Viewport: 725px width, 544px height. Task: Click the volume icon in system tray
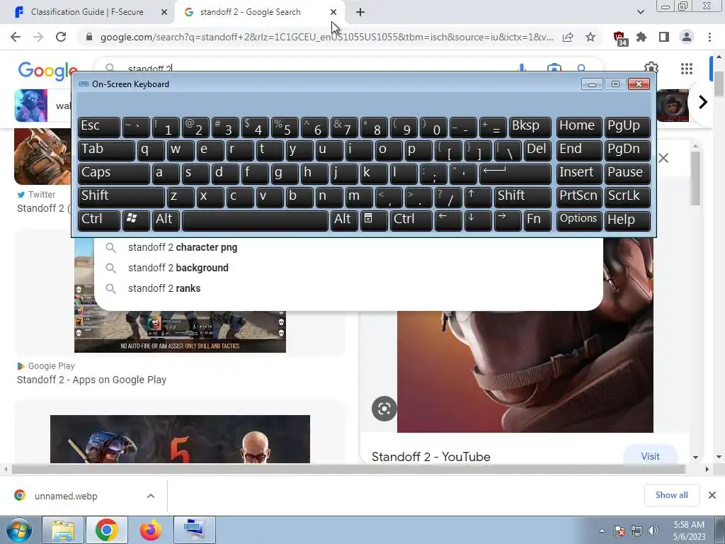click(x=653, y=531)
